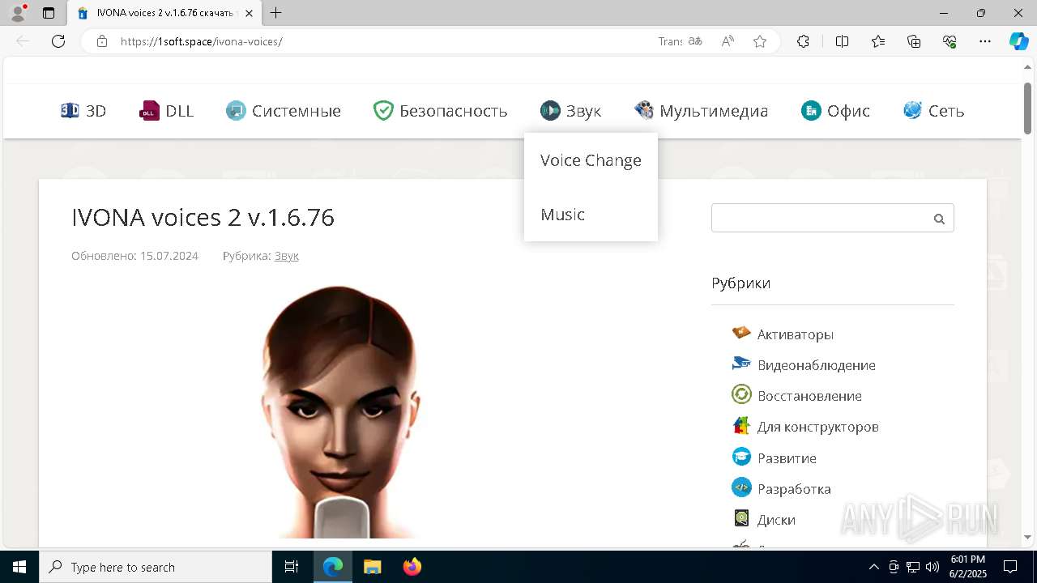The image size is (1037, 583).
Task: Open Firefox from the taskbar
Action: point(412,567)
